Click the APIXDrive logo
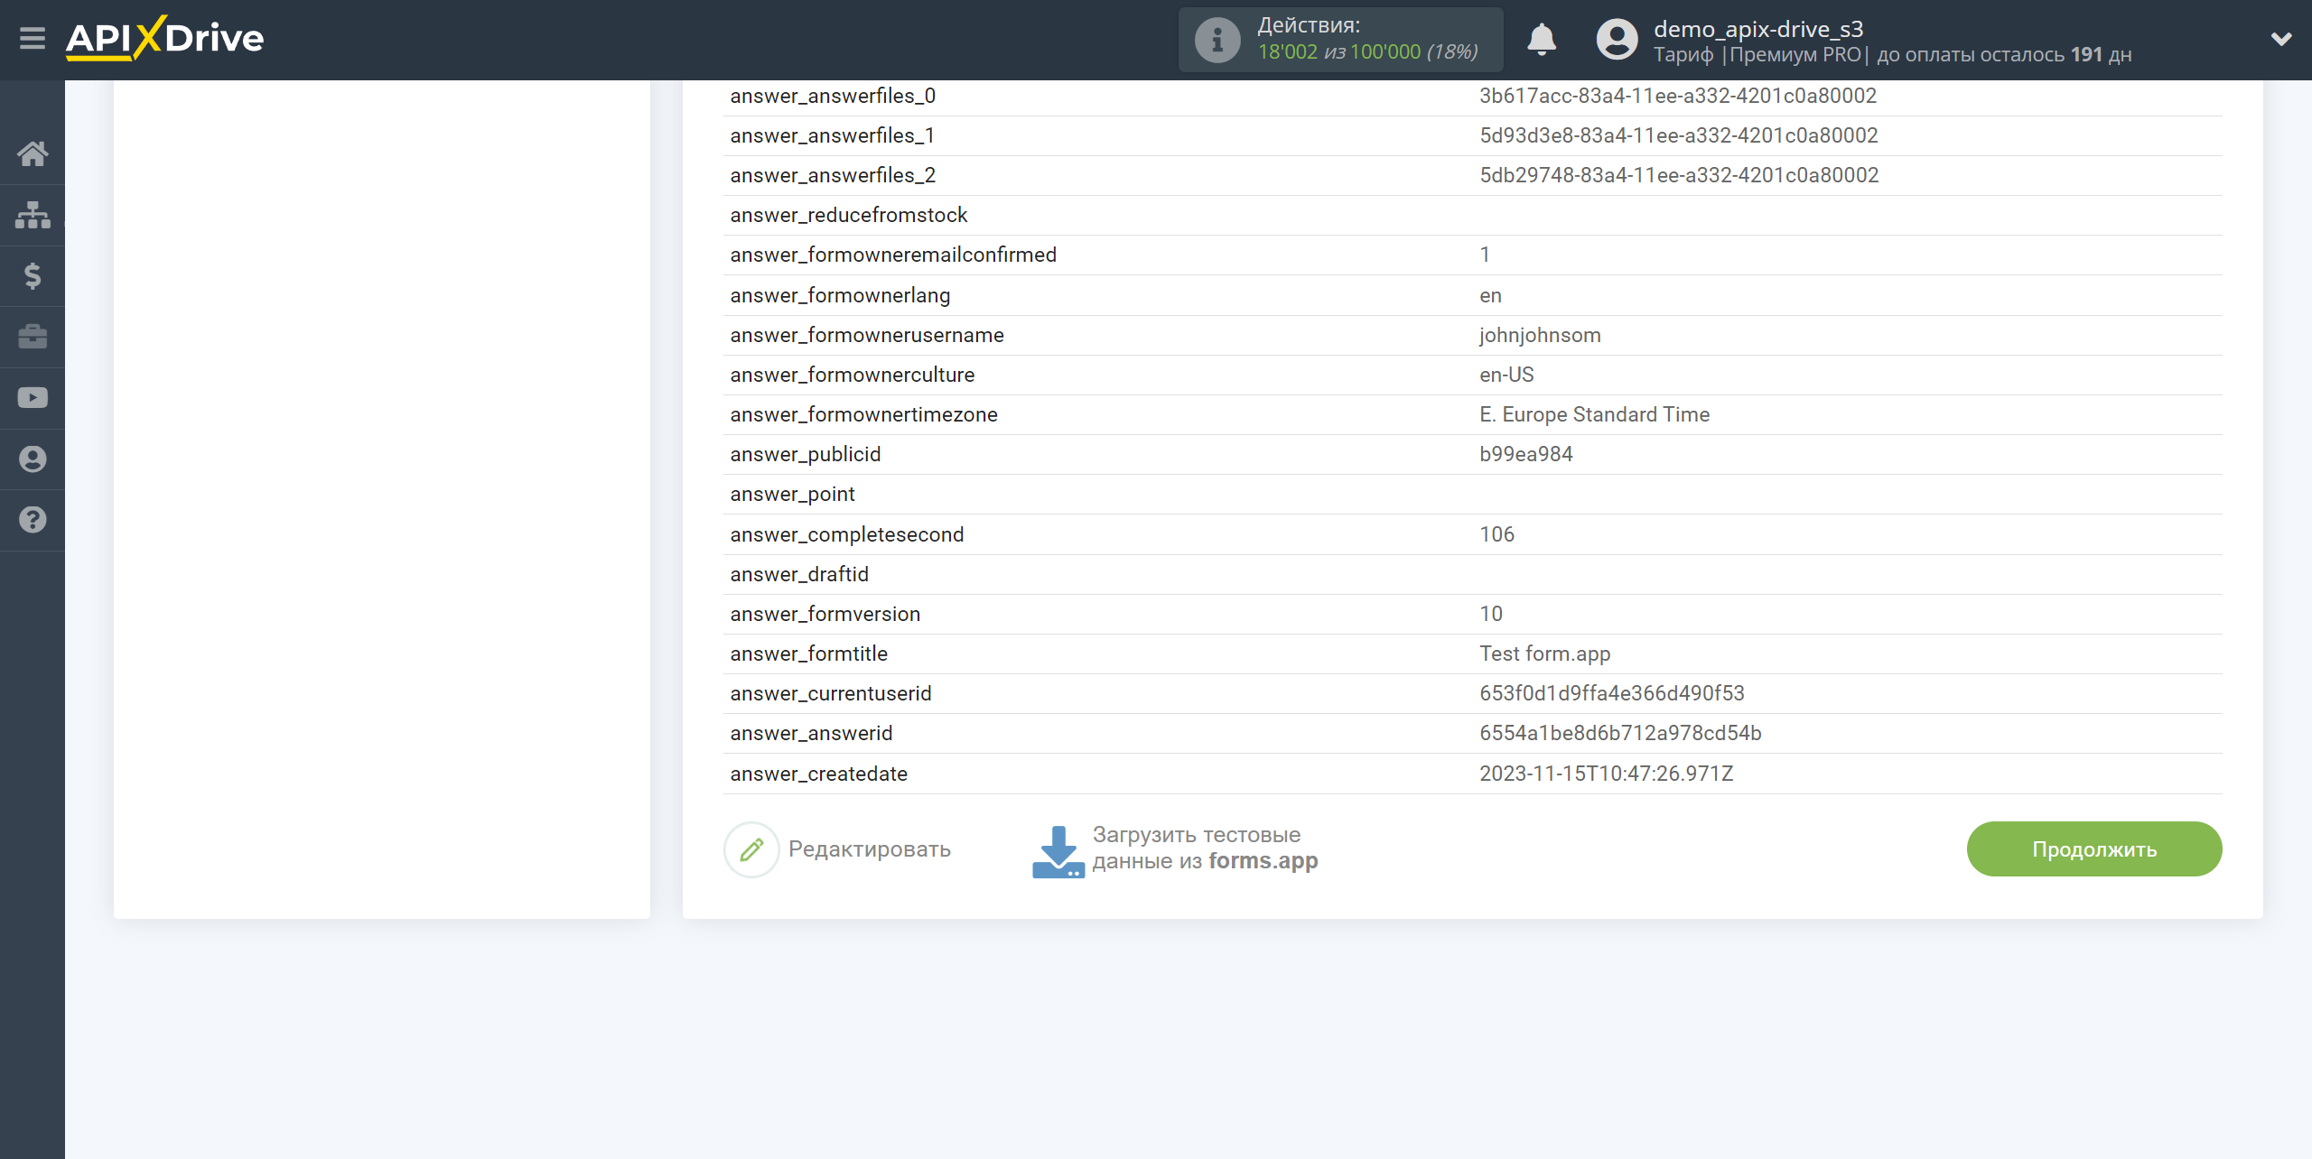This screenshot has width=2312, height=1159. click(x=164, y=39)
